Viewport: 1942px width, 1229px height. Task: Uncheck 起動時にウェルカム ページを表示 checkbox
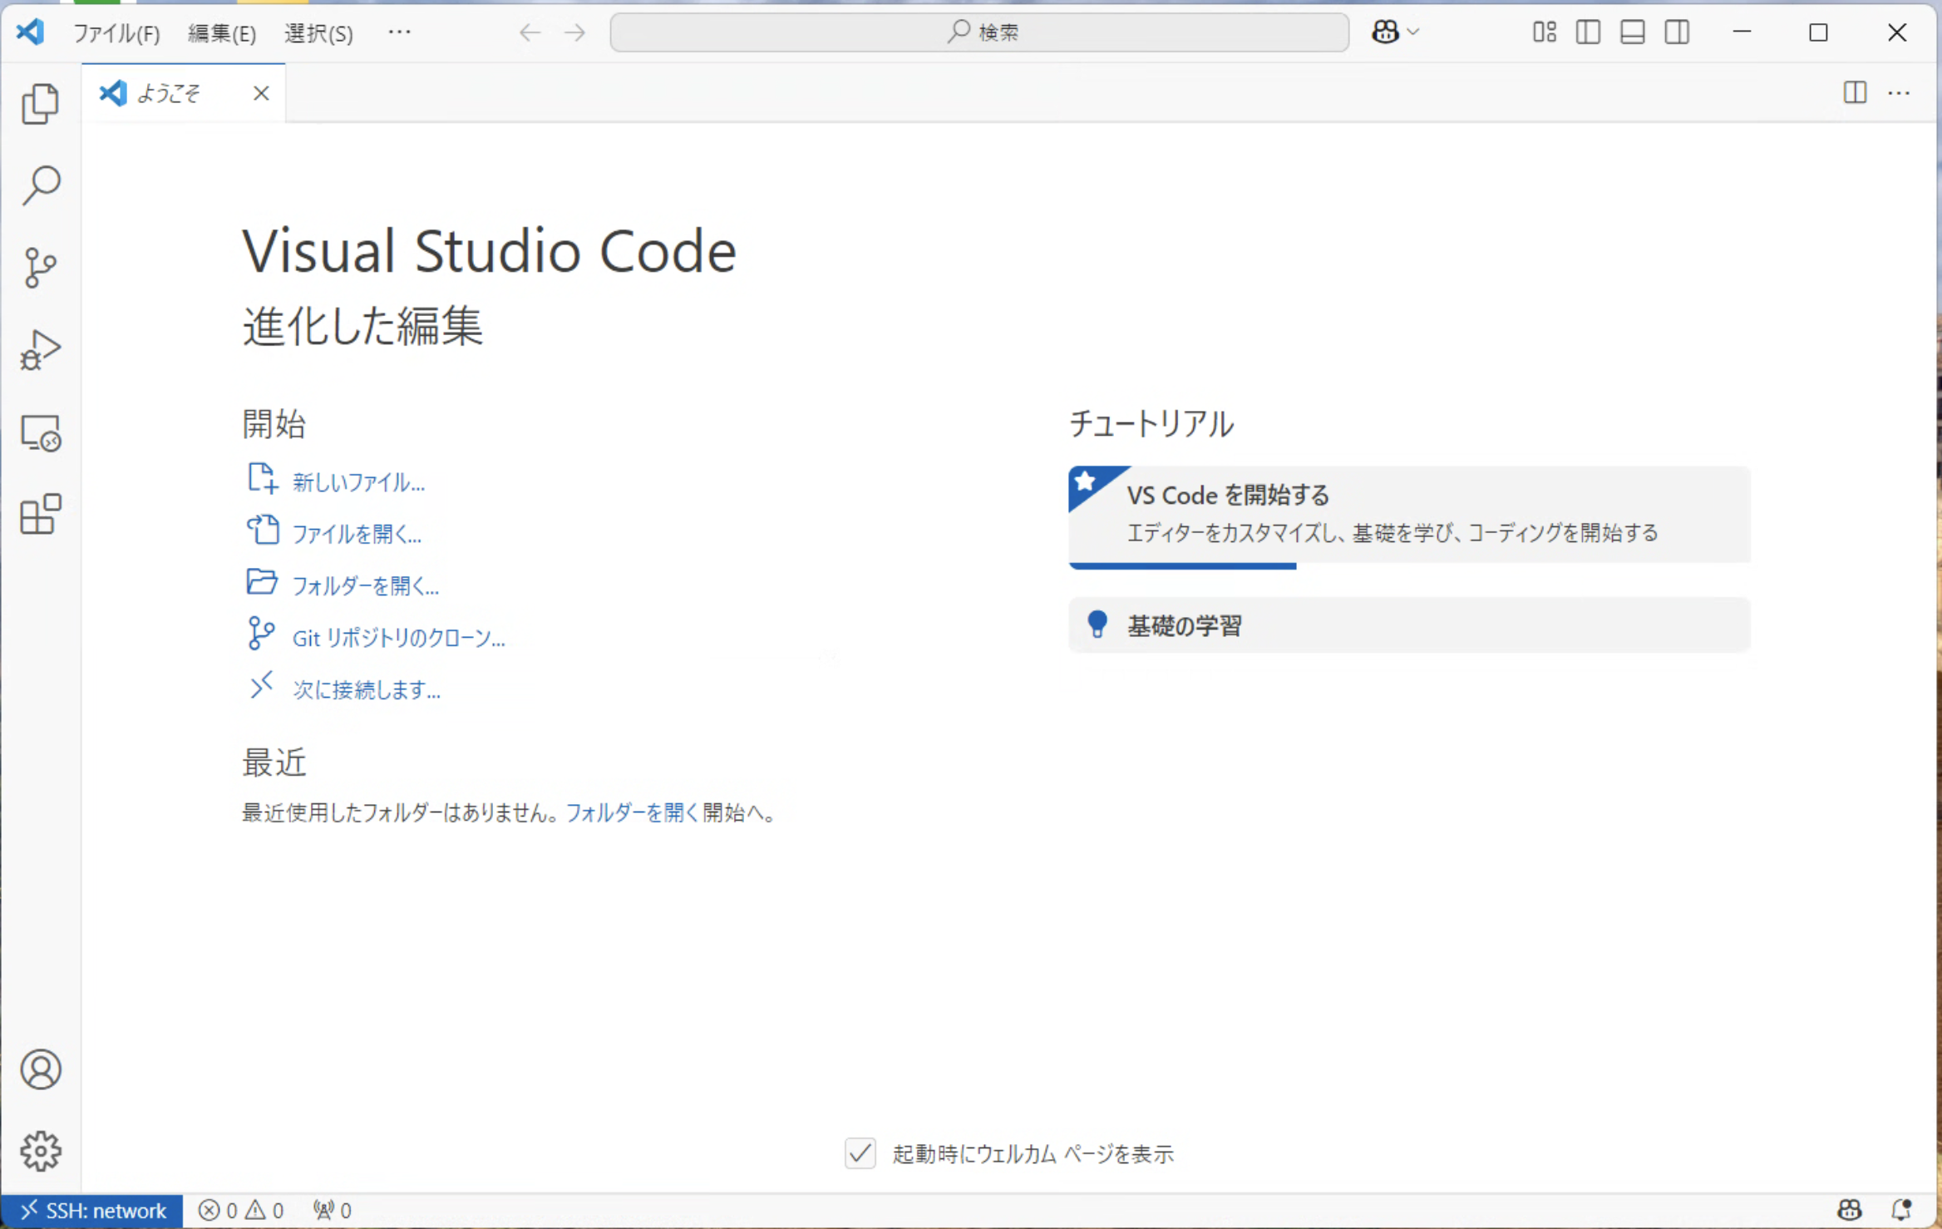pos(860,1153)
